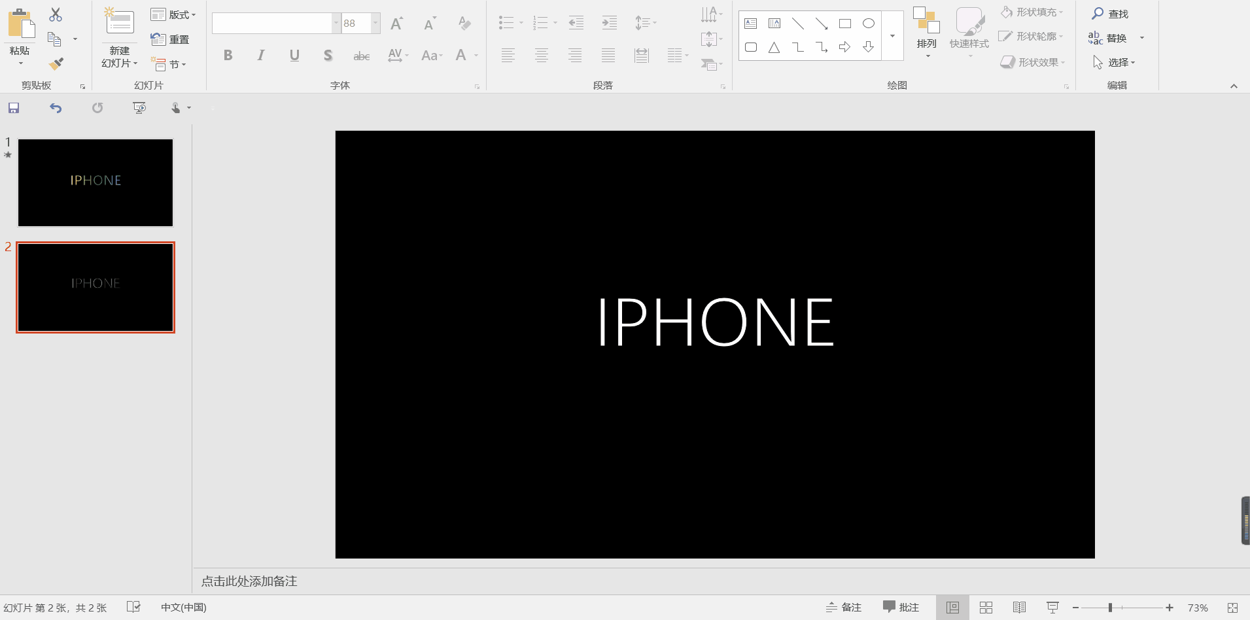Toggle Bold formatting
Screen dimensions: 1250x620
(228, 56)
